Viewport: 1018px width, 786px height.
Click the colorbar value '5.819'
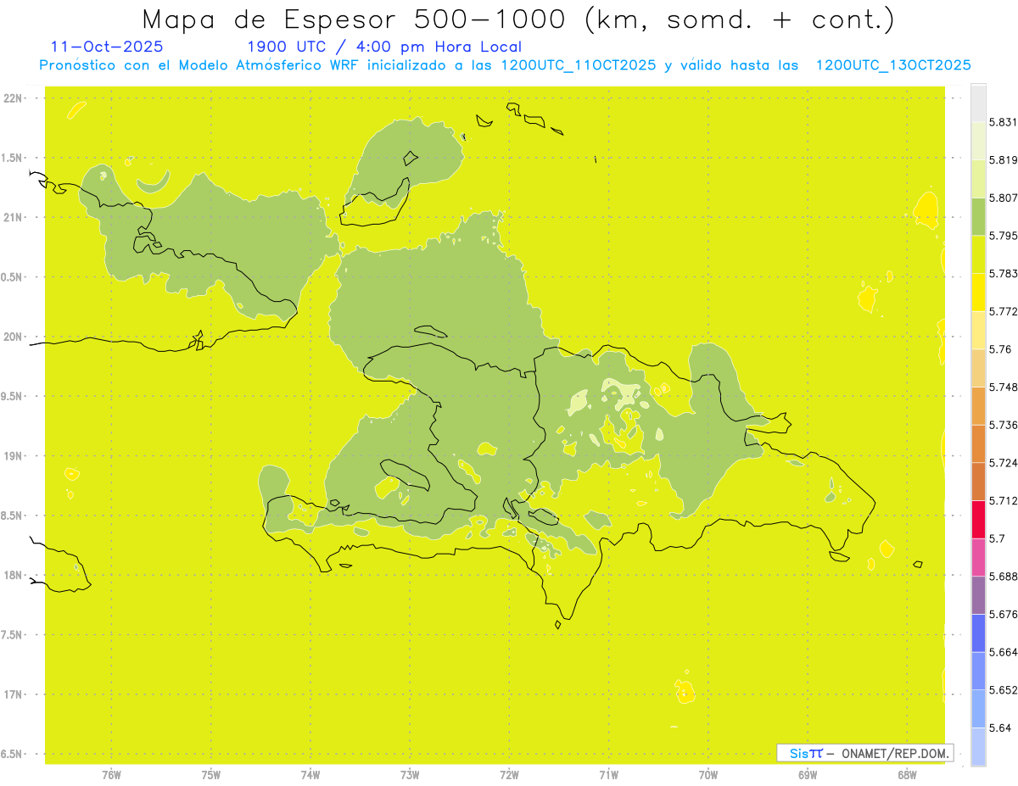tap(1003, 160)
